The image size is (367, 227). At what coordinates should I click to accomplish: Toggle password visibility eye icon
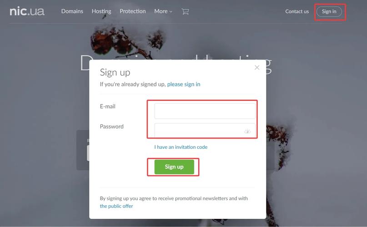(247, 132)
